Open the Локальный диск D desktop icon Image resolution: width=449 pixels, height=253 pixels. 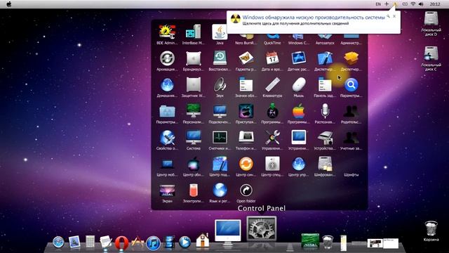click(431, 23)
